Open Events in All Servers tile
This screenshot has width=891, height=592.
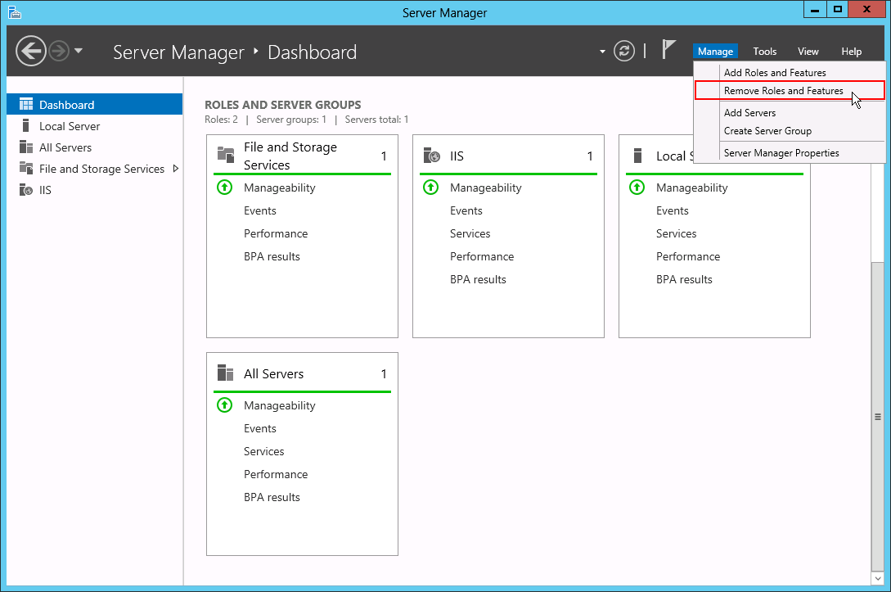pyautogui.click(x=260, y=428)
